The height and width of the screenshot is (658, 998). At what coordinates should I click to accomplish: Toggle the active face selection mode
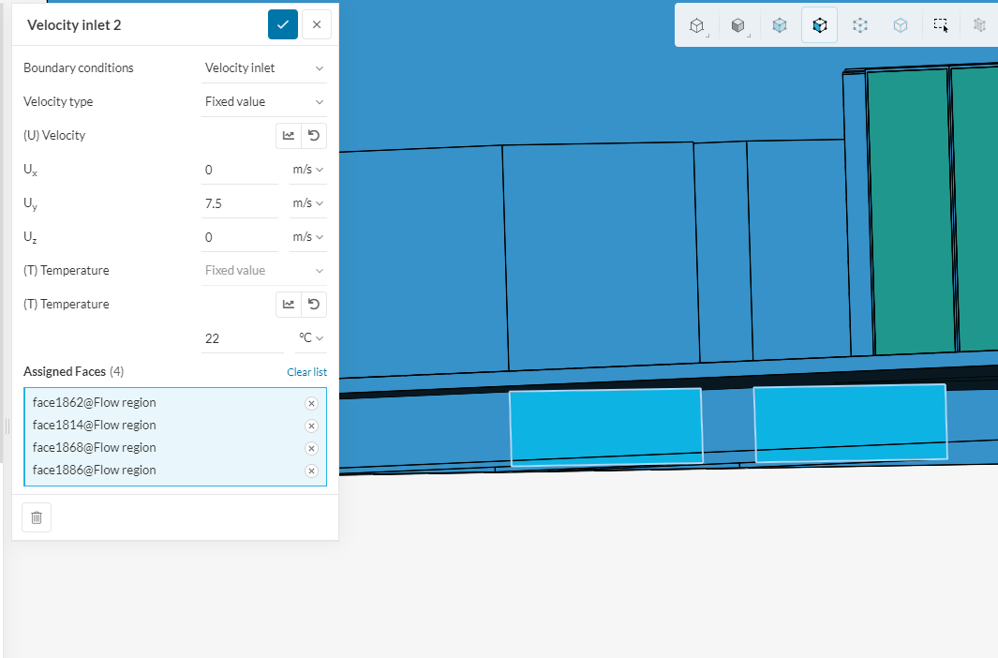click(820, 25)
